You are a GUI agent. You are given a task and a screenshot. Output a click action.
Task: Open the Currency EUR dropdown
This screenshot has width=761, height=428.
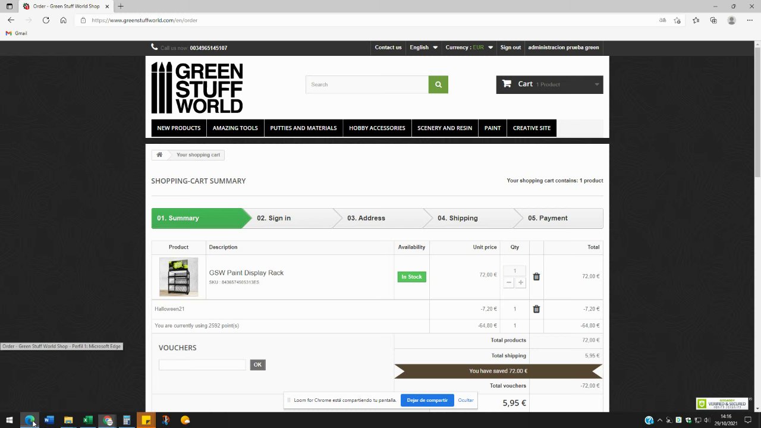pos(469,48)
